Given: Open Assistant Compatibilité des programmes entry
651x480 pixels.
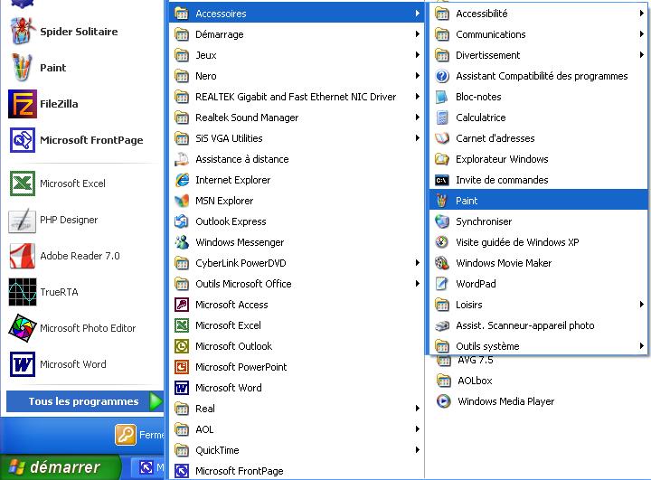Looking at the screenshot, I should click(539, 76).
